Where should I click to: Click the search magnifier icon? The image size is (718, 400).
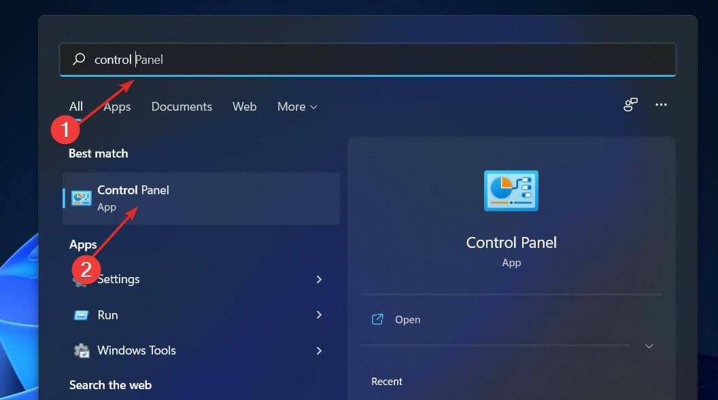(78, 59)
